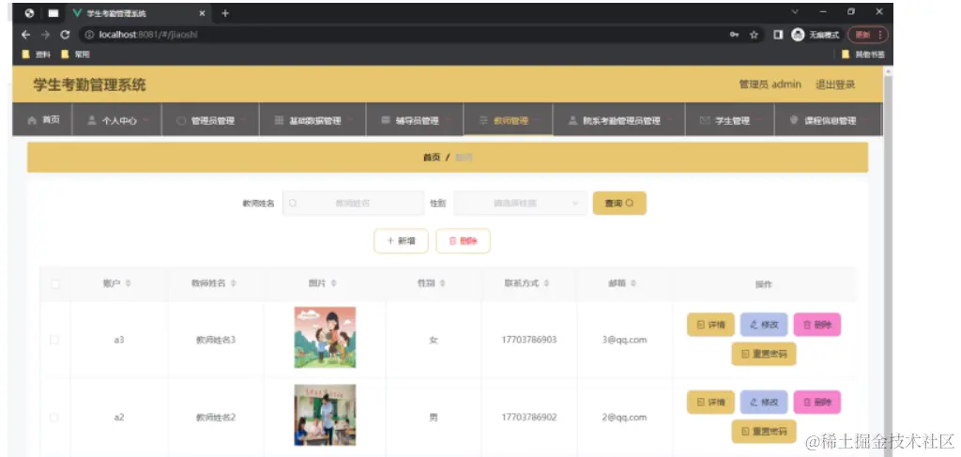The width and height of the screenshot is (961, 457).
Task: Open the 资料 bookmarks folder
Action: (x=36, y=54)
